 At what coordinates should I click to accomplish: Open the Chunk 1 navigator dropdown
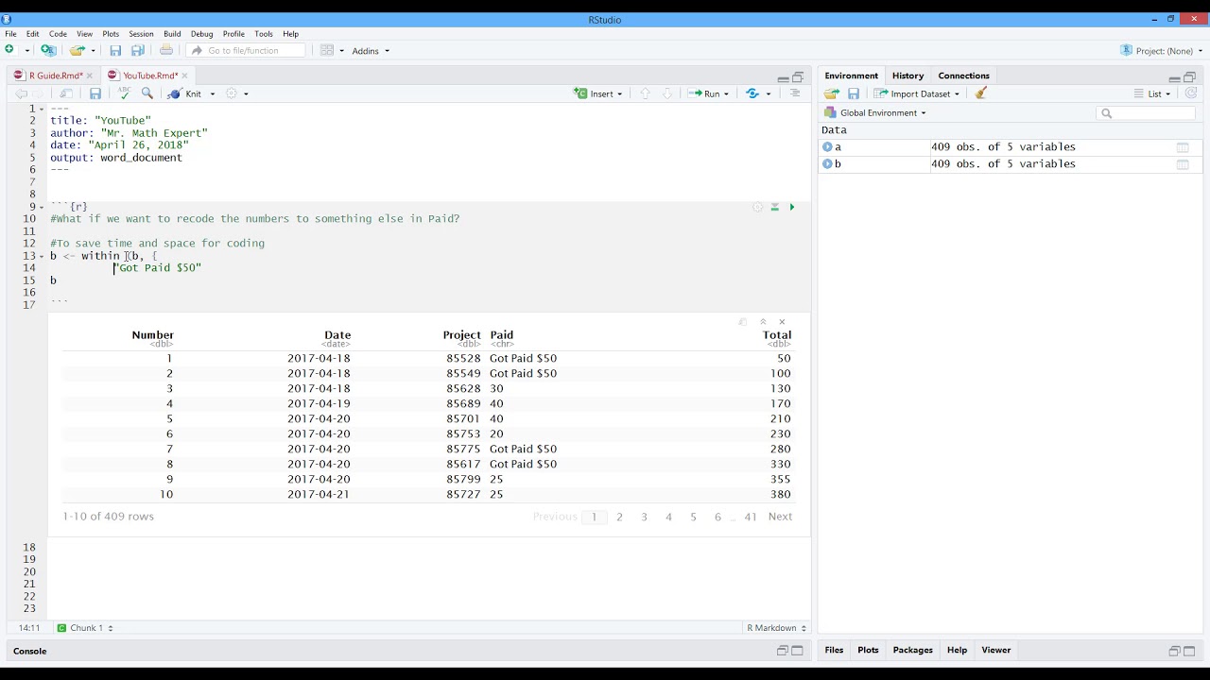point(85,628)
